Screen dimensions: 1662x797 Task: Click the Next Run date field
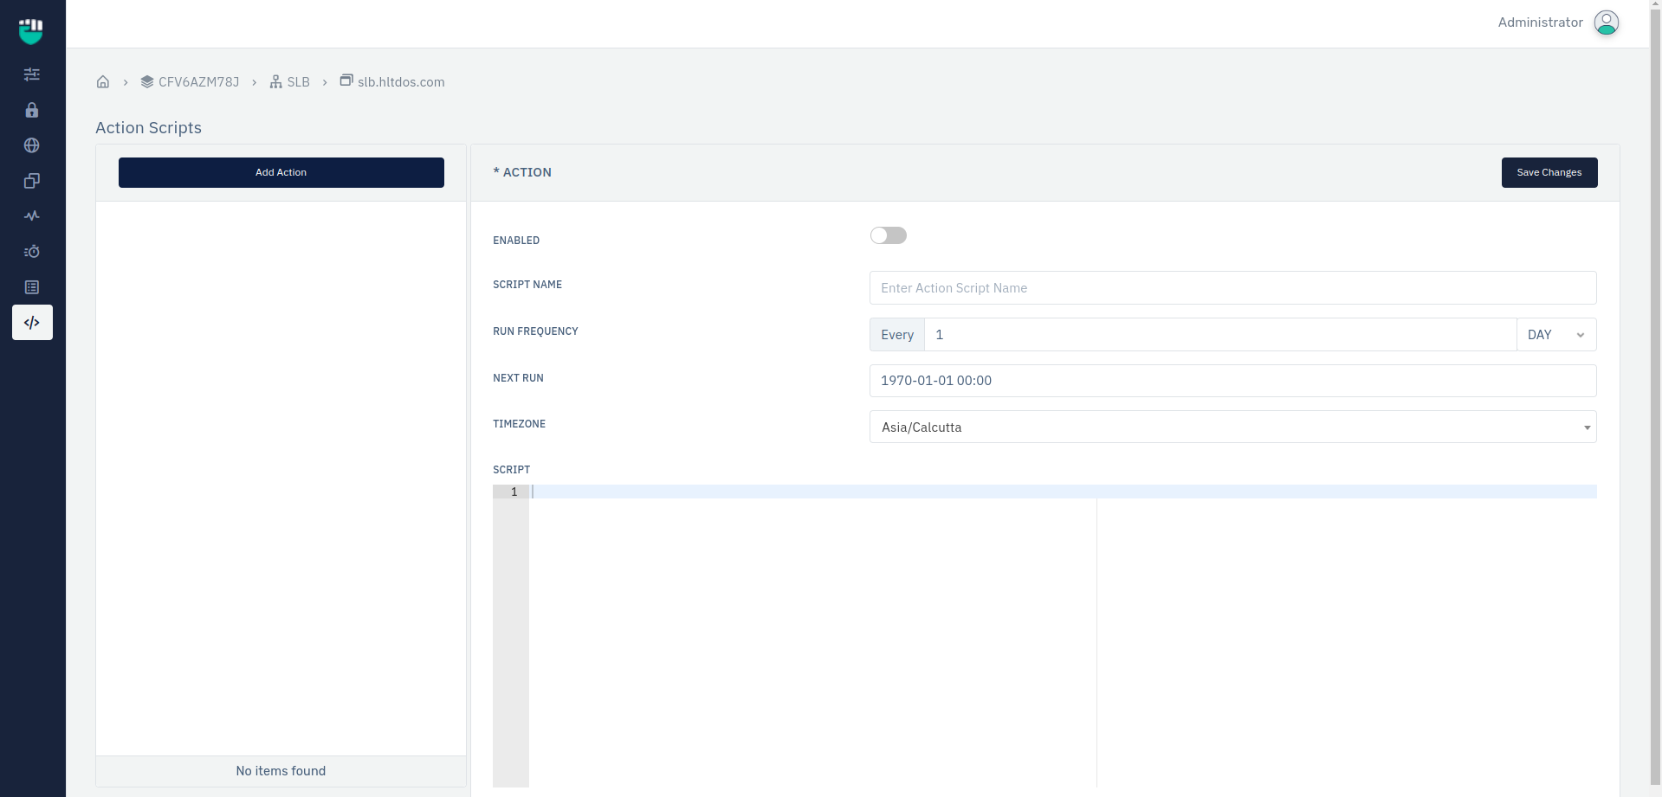1232,381
